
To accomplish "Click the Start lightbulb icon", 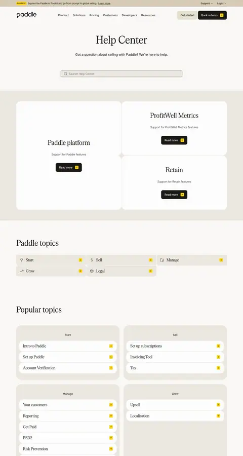I will click(21, 260).
